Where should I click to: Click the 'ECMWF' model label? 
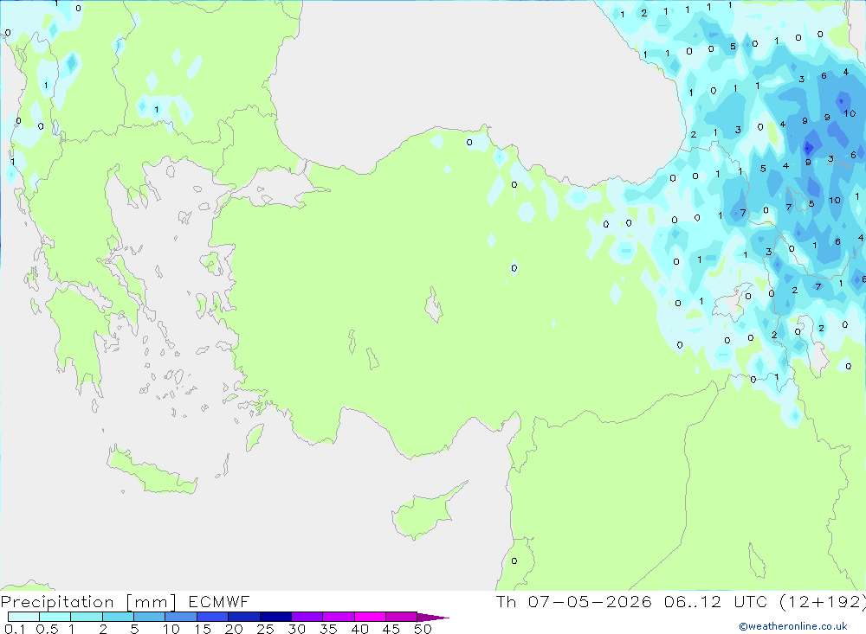tap(219, 601)
